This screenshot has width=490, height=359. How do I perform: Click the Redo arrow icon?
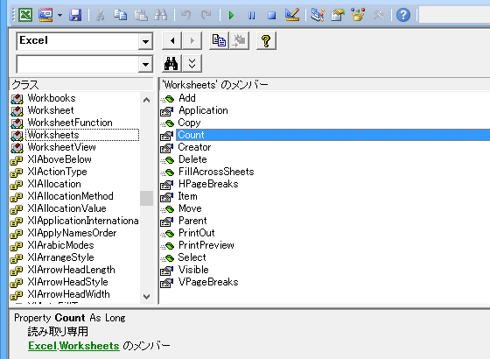206,15
